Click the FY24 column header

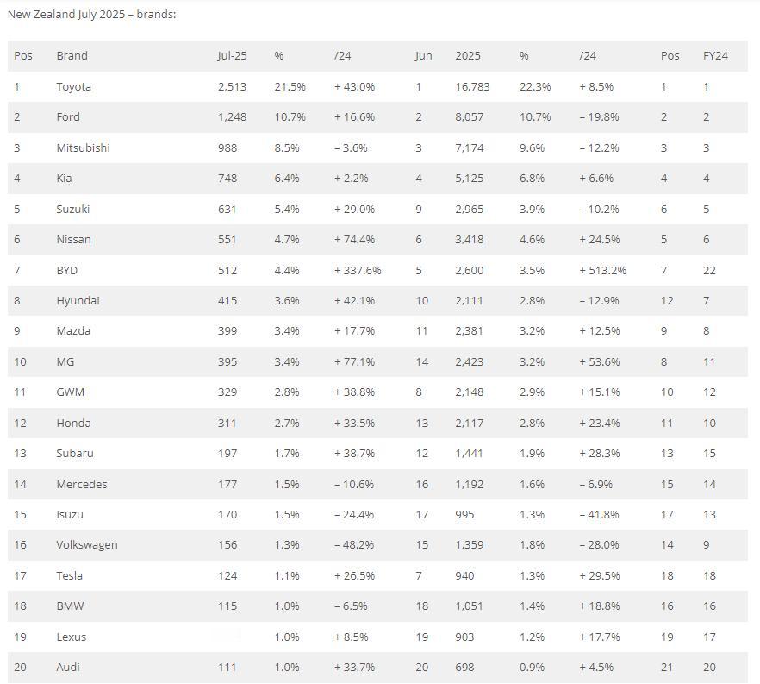click(715, 56)
